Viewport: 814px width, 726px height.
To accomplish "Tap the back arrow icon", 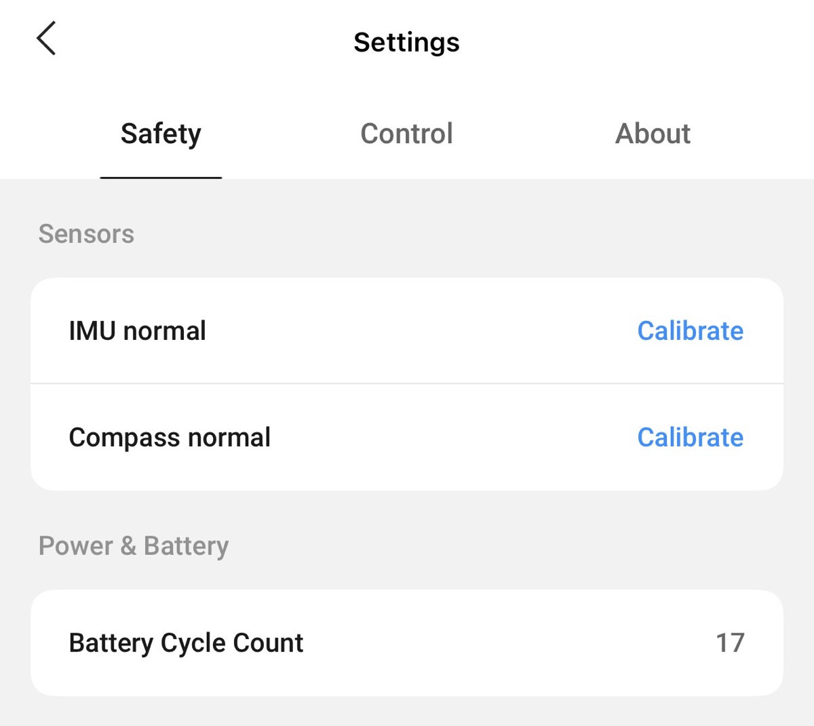I will [46, 39].
